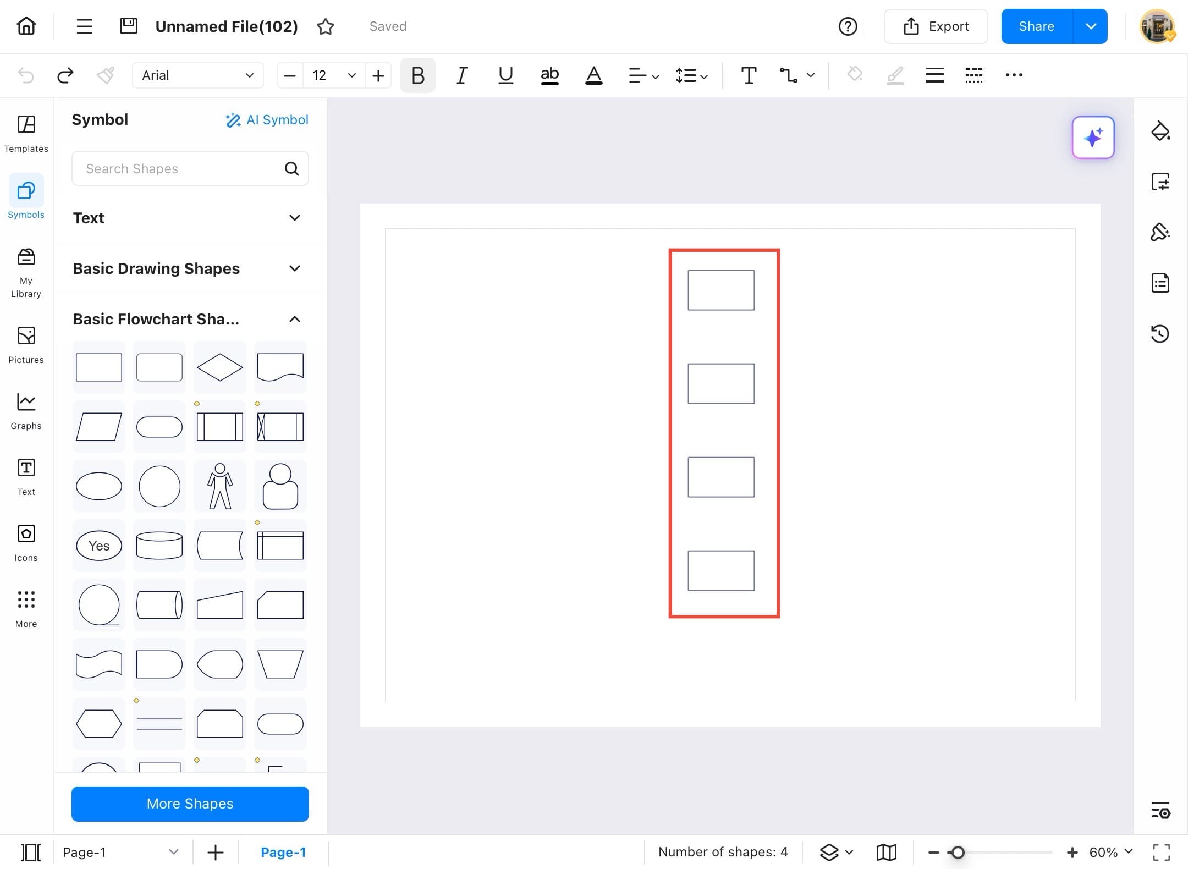Toggle Italic formatting

point(461,75)
